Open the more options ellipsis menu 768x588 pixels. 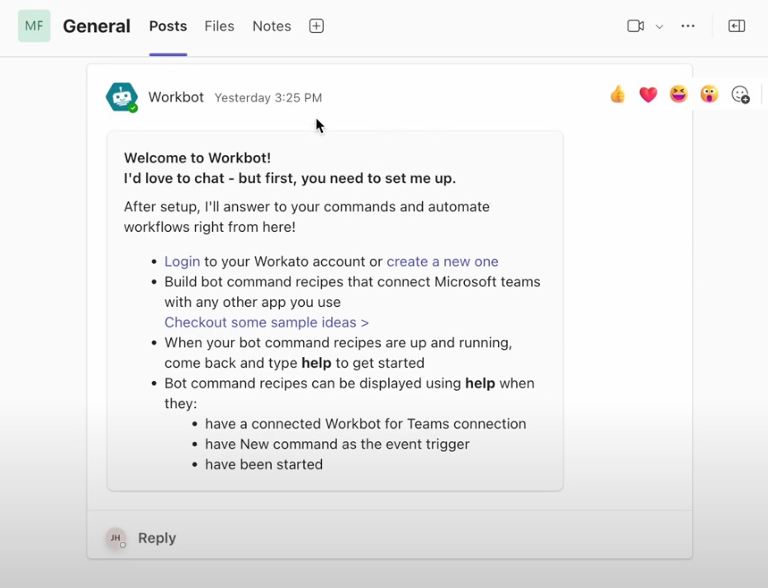(x=688, y=26)
